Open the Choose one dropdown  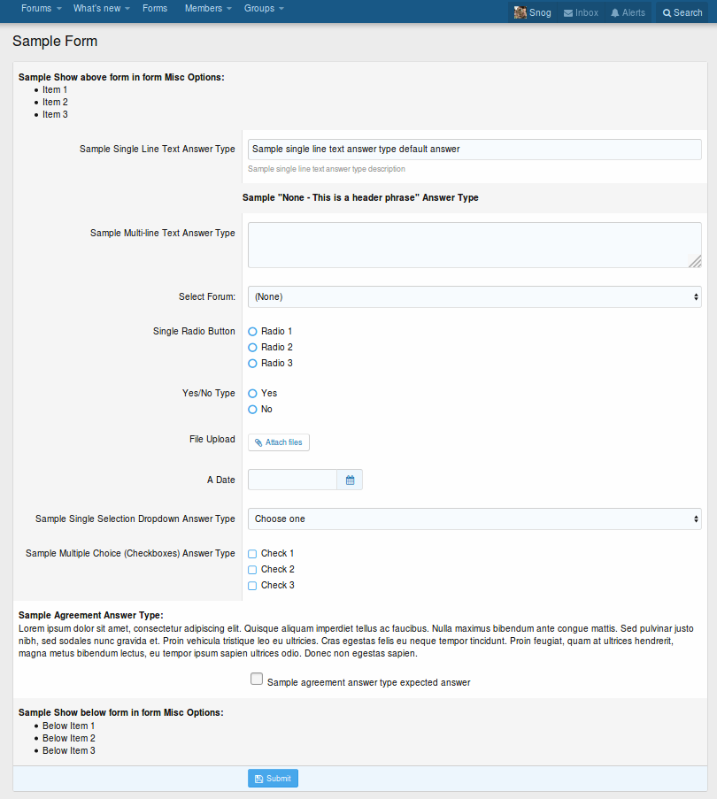pos(474,519)
